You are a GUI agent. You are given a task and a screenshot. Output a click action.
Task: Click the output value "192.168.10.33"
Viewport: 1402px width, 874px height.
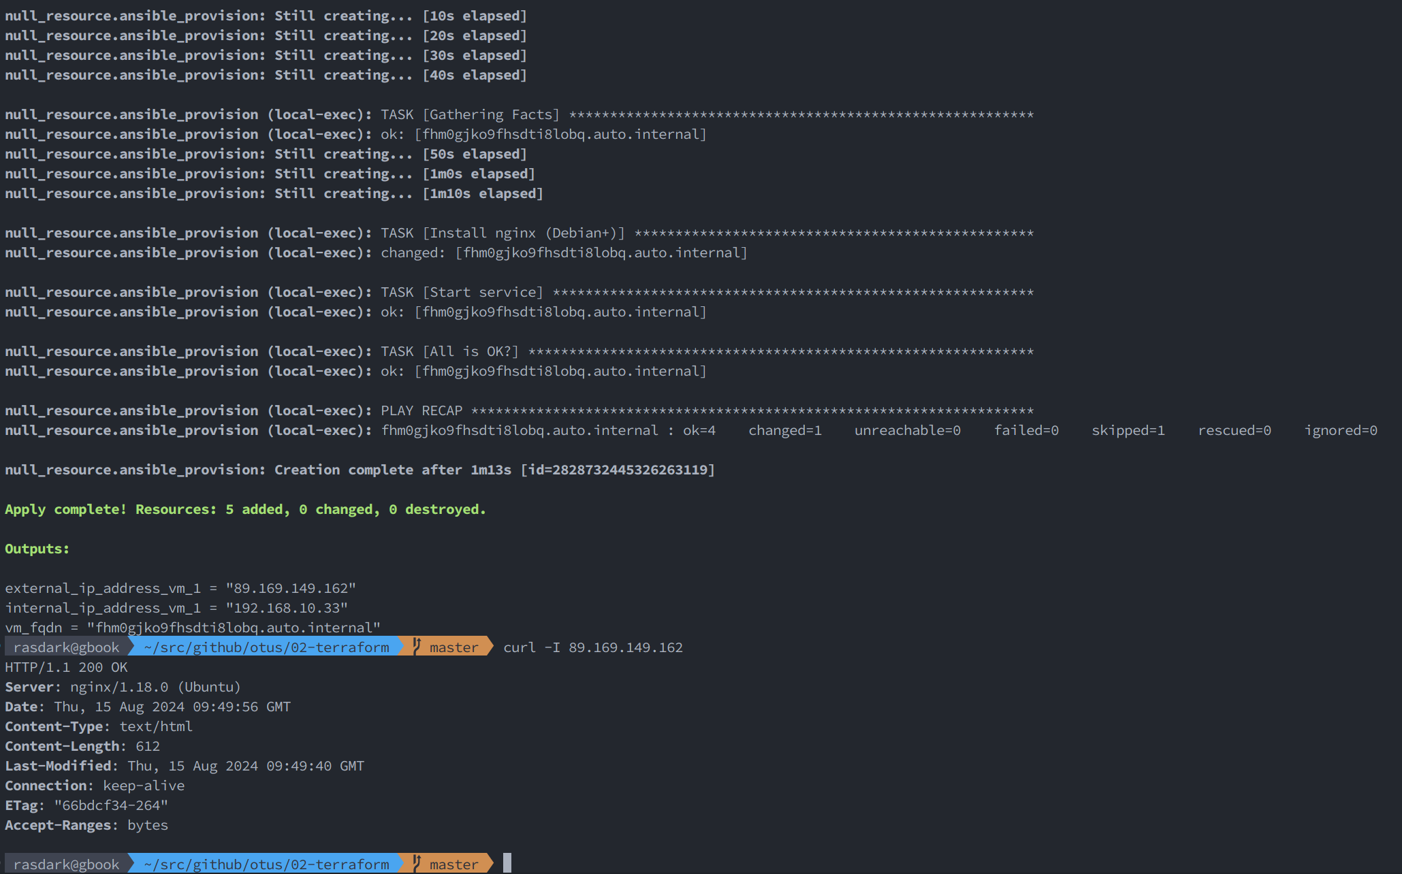[x=287, y=608]
